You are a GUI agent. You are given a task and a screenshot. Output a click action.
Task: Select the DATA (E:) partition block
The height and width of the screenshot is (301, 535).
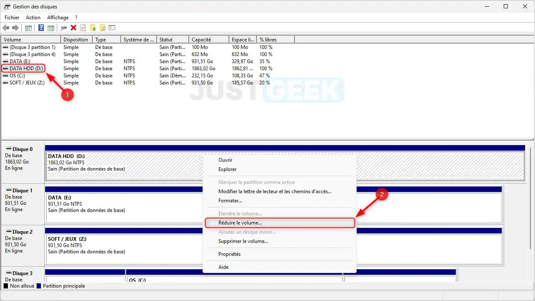[273, 205]
